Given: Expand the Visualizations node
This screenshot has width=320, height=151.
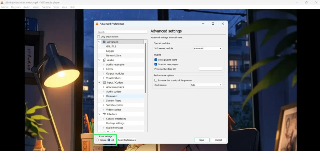Looking at the screenshot, I should coord(103,78).
